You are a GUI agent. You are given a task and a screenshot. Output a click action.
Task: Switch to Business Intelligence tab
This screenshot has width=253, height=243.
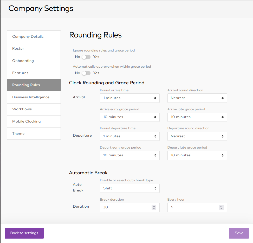[34, 97]
